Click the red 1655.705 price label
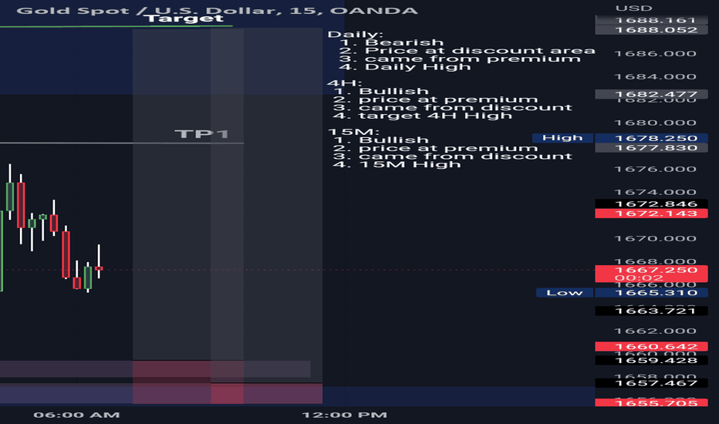 coord(651,402)
